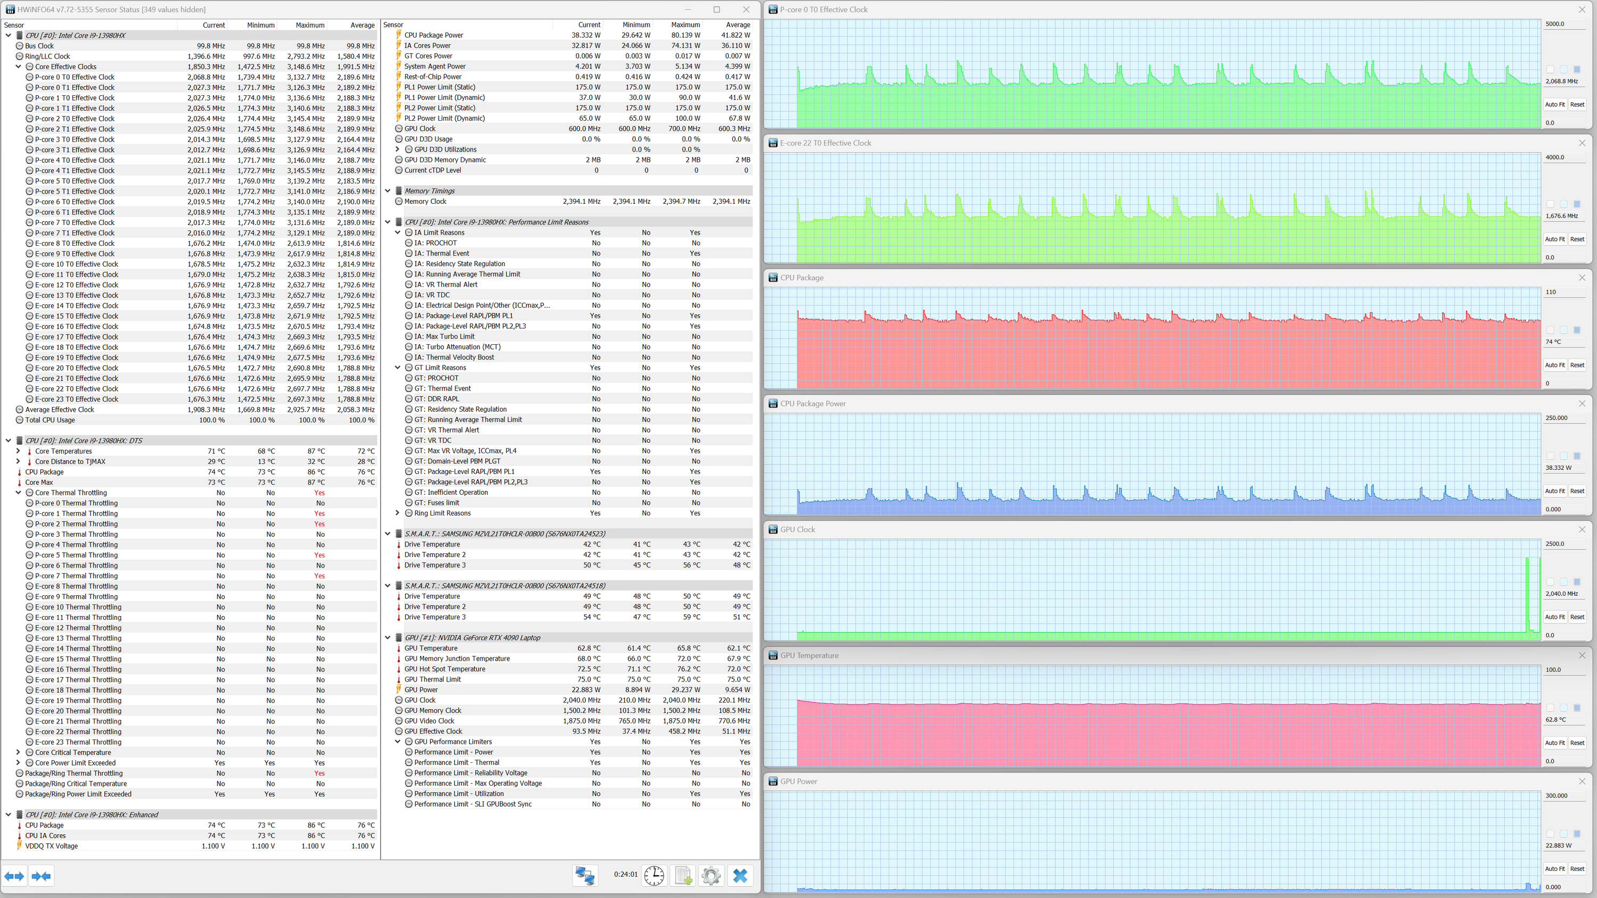The height and width of the screenshot is (898, 1597).
Task: Click the dark blue swatch on P-core 0 graph
Action: [x=1577, y=69]
